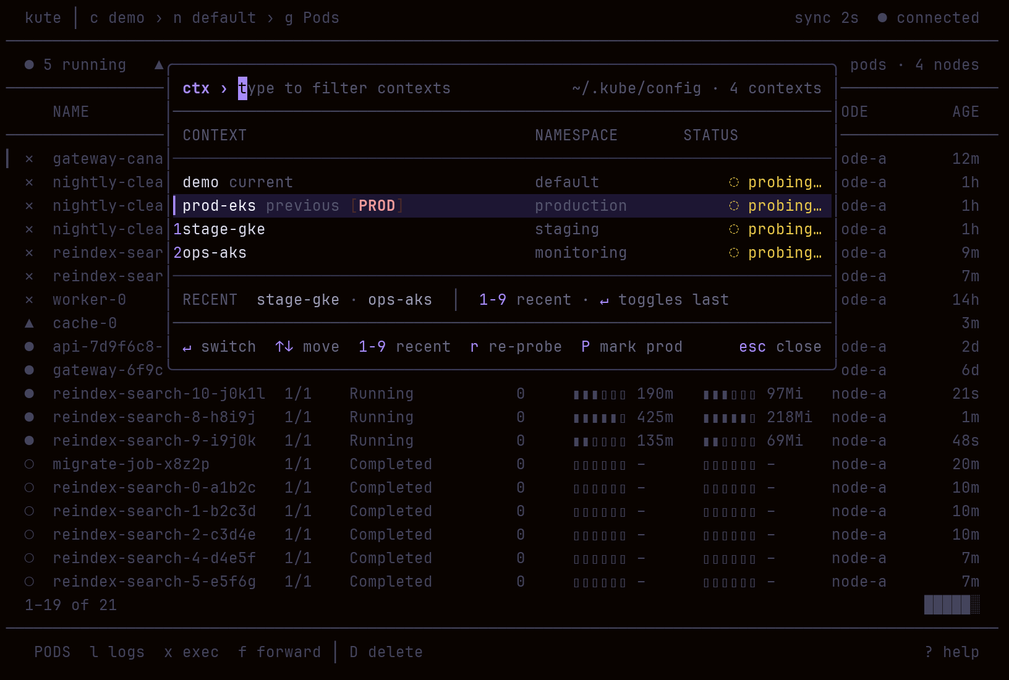1009x680 pixels.
Task: Select the reindex-search-8-h8i9j pod row
Action: tap(502, 417)
